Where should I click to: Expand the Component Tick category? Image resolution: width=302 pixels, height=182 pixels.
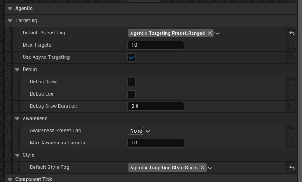pyautogui.click(x=10, y=179)
